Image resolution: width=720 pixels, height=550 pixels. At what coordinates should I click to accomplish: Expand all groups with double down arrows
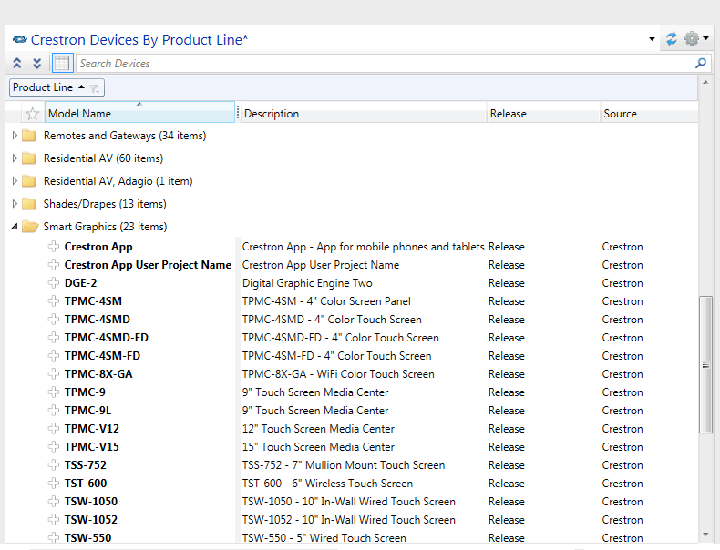[x=37, y=64]
